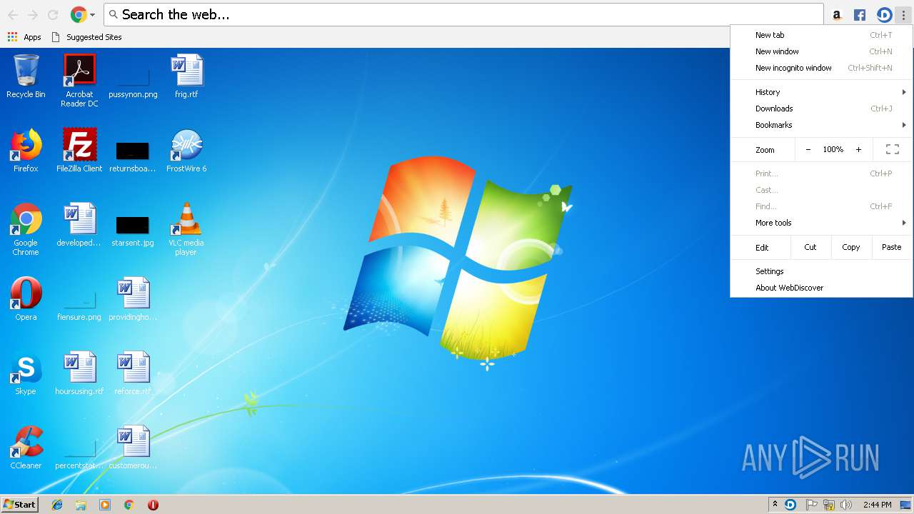Image resolution: width=914 pixels, height=514 pixels.
Task: Open the Skype desktop shortcut
Action: 26,373
